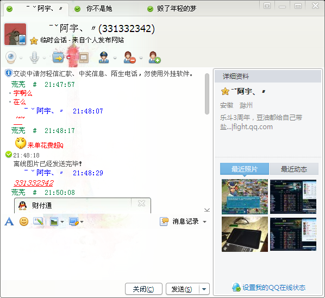The image size is (325, 298).
Task: Click 设置我的QQ在线状态 link
Action: pyautogui.click(x=274, y=288)
